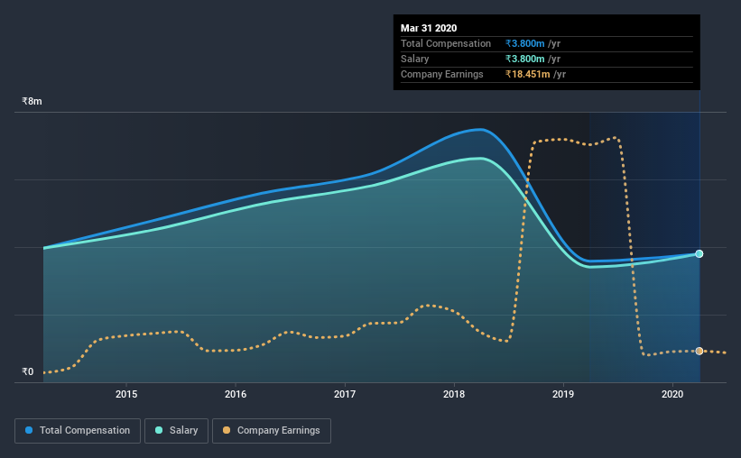Toggle the Company Earnings legend button
Viewport: 741px width, 458px height.
[272, 431]
